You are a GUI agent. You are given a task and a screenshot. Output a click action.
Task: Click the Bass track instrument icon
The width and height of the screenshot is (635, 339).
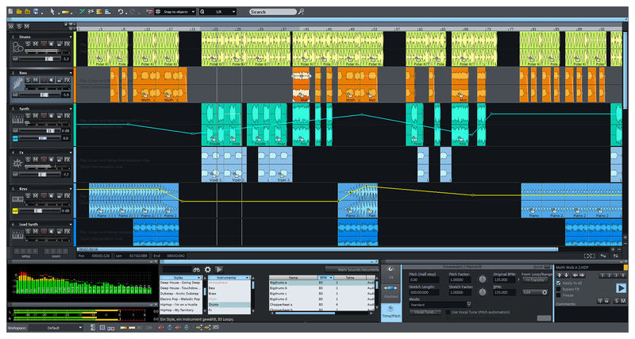click(x=17, y=84)
